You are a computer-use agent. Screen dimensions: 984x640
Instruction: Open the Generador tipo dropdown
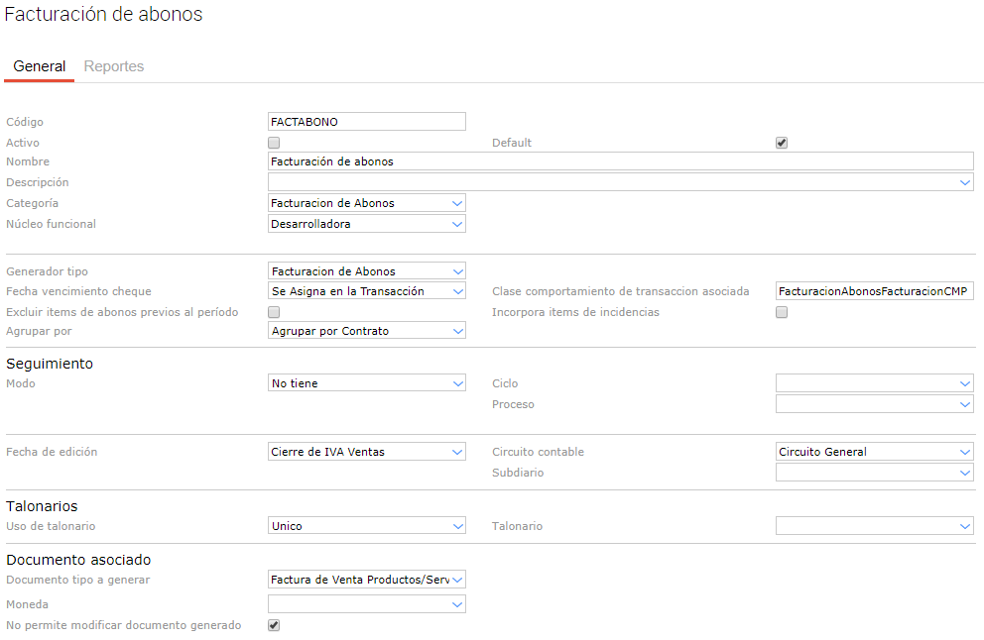click(x=366, y=271)
